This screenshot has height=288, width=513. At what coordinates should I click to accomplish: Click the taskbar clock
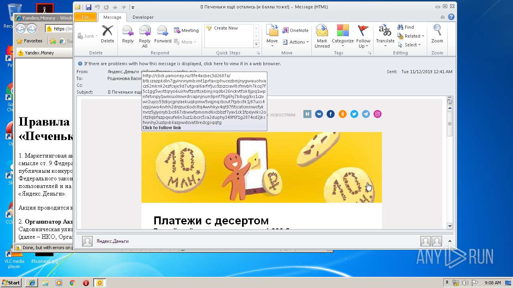click(x=493, y=283)
